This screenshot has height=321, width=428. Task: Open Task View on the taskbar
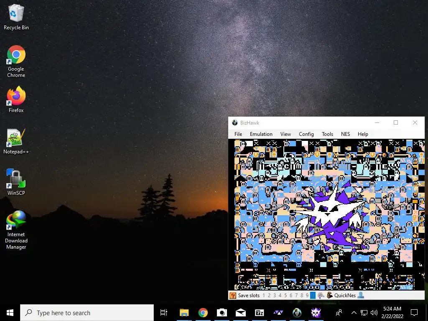coord(164,313)
